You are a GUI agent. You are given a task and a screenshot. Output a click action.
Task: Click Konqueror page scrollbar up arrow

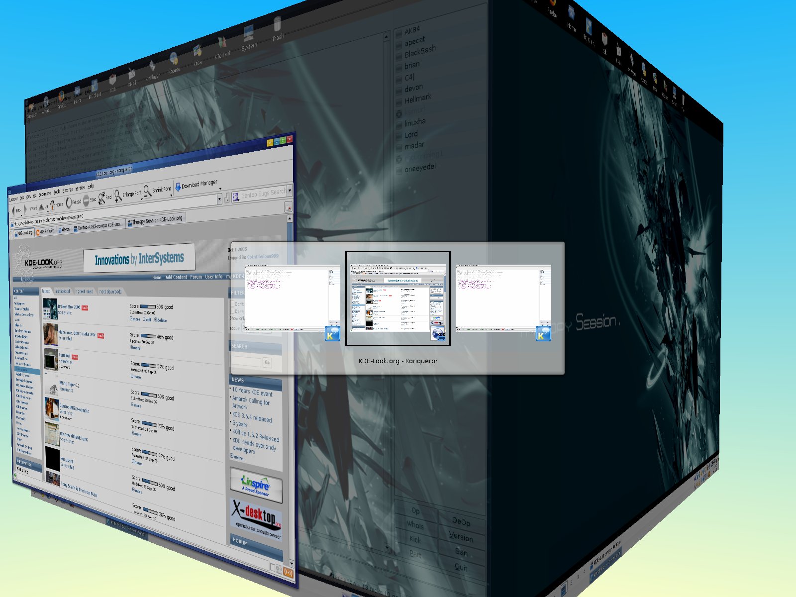[x=290, y=218]
